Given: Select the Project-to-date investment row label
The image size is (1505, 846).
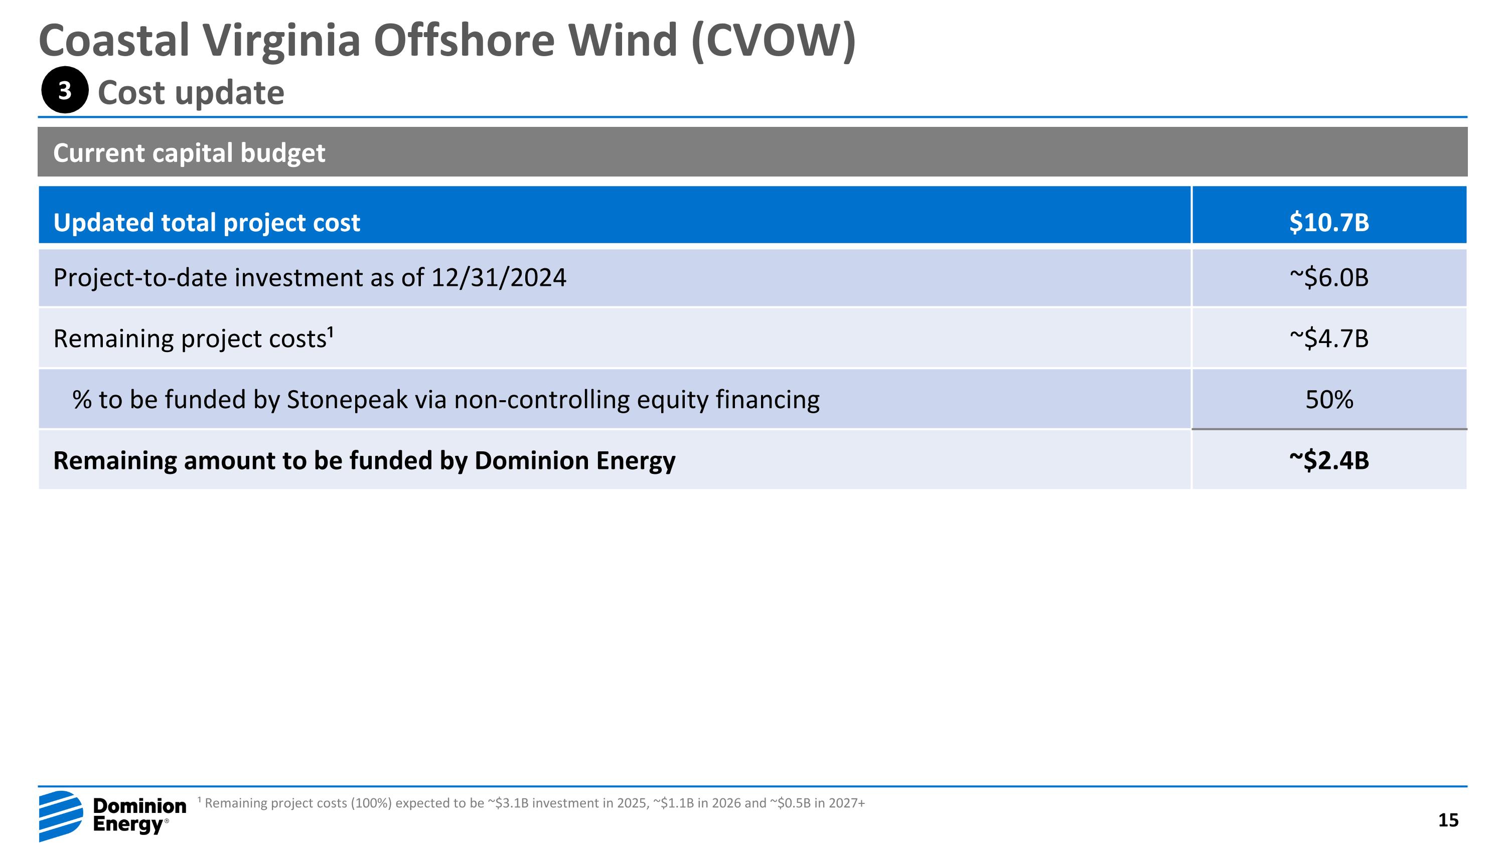Looking at the screenshot, I should click(x=310, y=277).
